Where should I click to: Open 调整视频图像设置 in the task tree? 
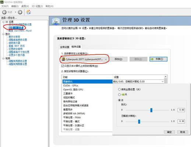pyautogui.click(x=18, y=64)
